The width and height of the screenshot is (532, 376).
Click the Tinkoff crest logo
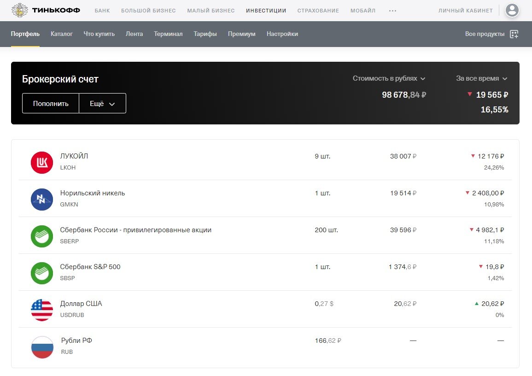tap(20, 10)
